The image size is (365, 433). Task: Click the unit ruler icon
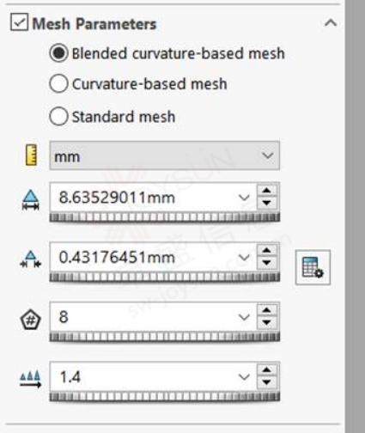[x=31, y=156]
